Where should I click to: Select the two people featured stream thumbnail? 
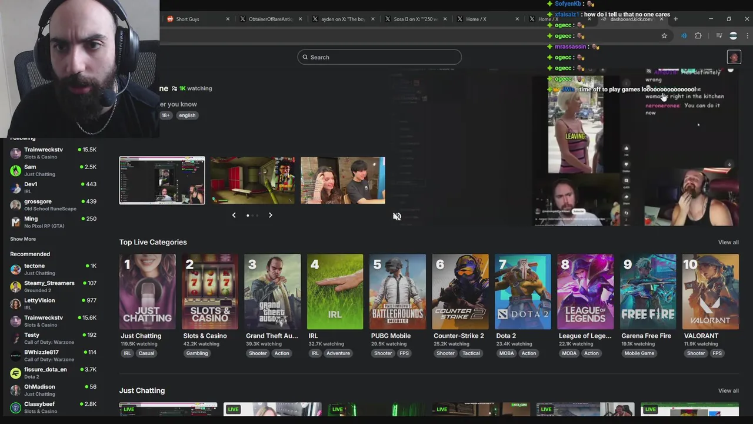click(x=343, y=180)
